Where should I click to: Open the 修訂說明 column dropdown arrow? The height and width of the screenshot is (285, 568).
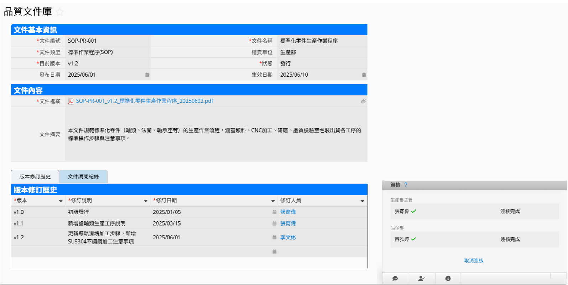pos(146,201)
